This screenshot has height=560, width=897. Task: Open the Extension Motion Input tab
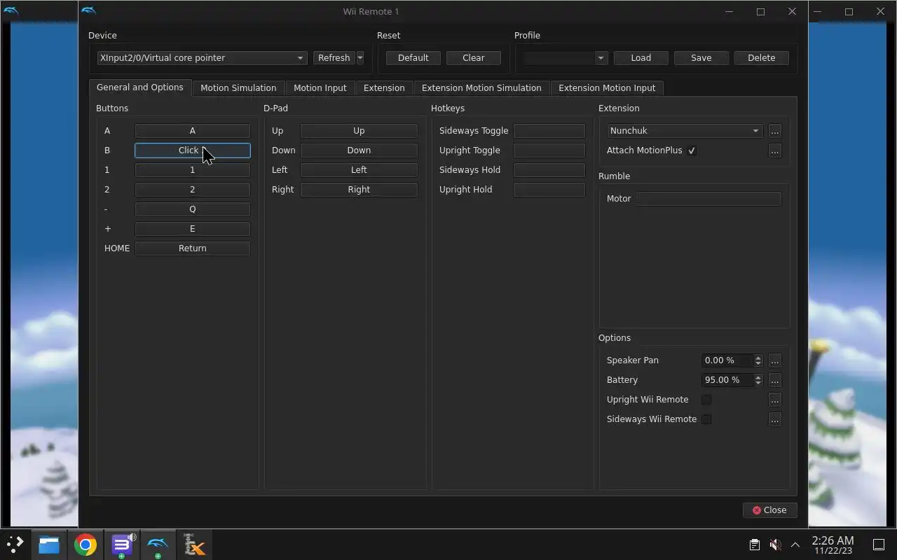[607, 87]
